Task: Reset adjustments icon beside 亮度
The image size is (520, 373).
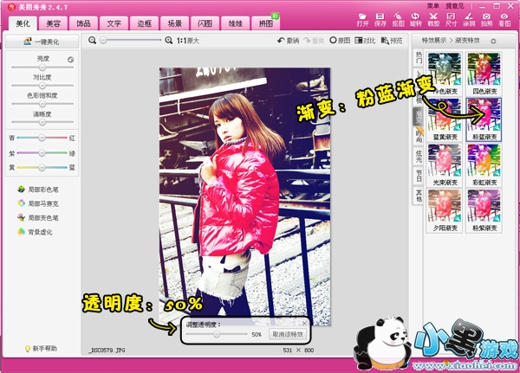Action: click(x=70, y=60)
